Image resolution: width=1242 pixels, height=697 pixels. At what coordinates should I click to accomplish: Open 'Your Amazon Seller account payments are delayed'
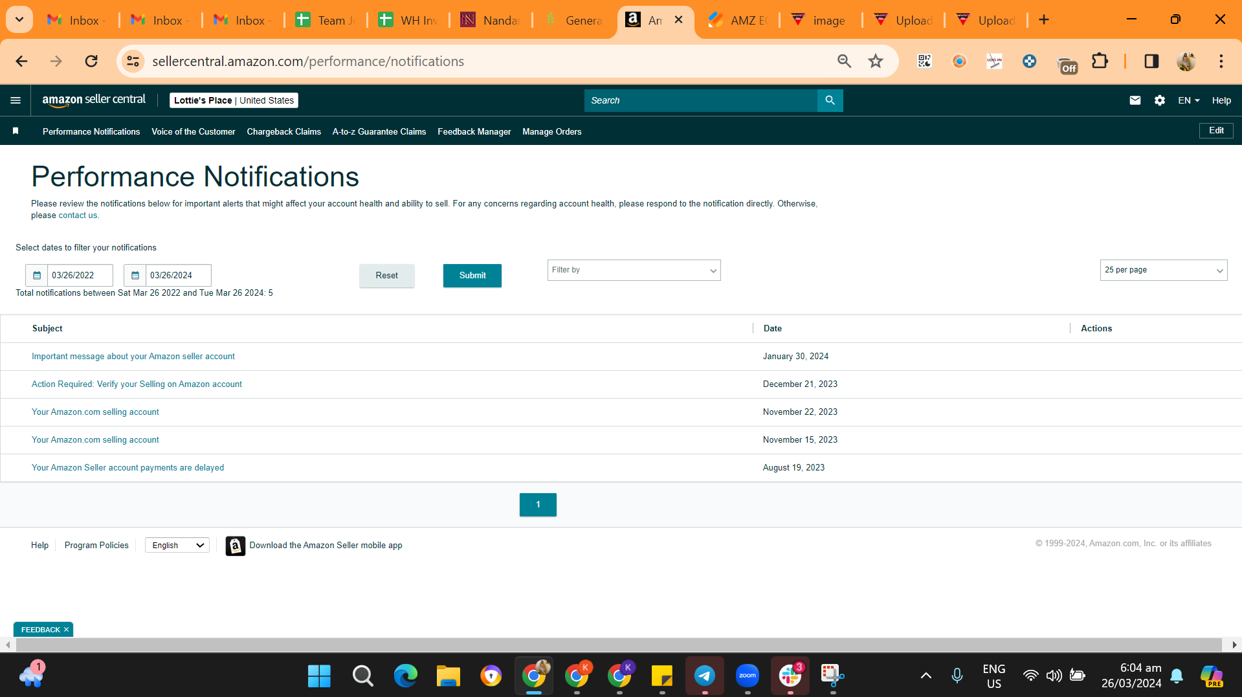click(x=128, y=468)
